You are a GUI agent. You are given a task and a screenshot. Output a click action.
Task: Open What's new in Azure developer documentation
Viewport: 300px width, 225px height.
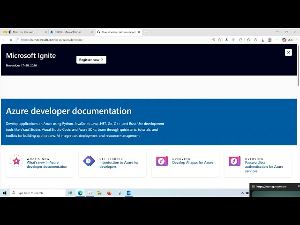[x=47, y=165]
